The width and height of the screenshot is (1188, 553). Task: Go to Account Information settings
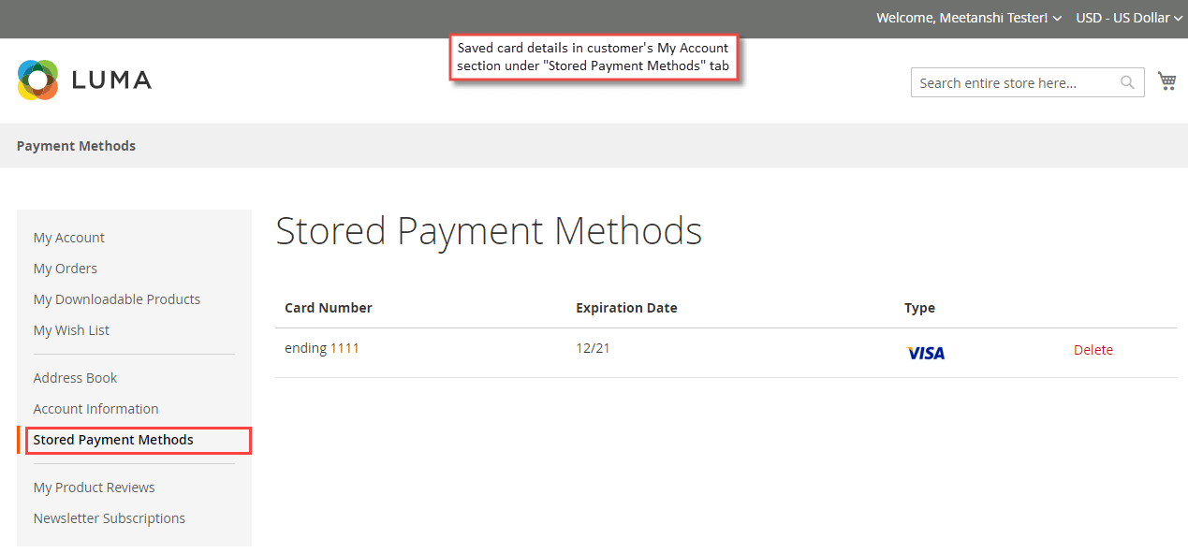(x=95, y=408)
